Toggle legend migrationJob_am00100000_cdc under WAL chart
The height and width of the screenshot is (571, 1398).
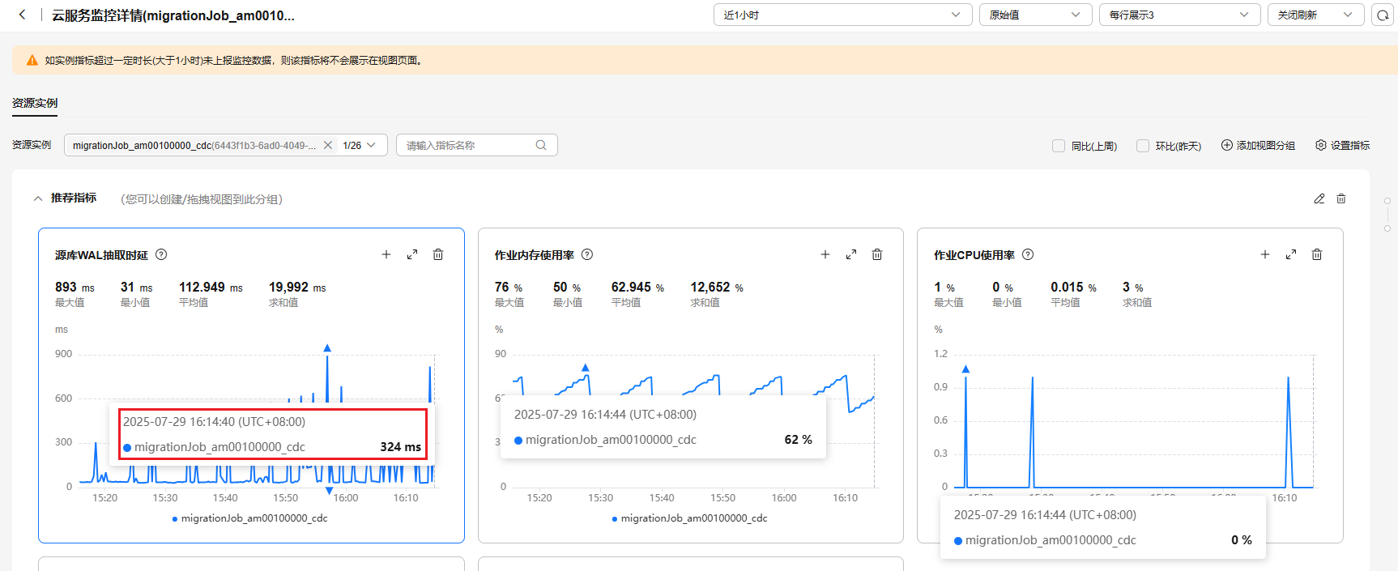pyautogui.click(x=249, y=518)
